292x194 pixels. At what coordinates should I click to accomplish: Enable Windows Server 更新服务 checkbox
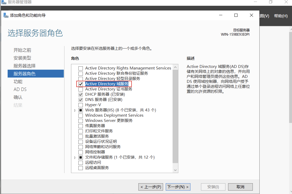click(x=81, y=121)
